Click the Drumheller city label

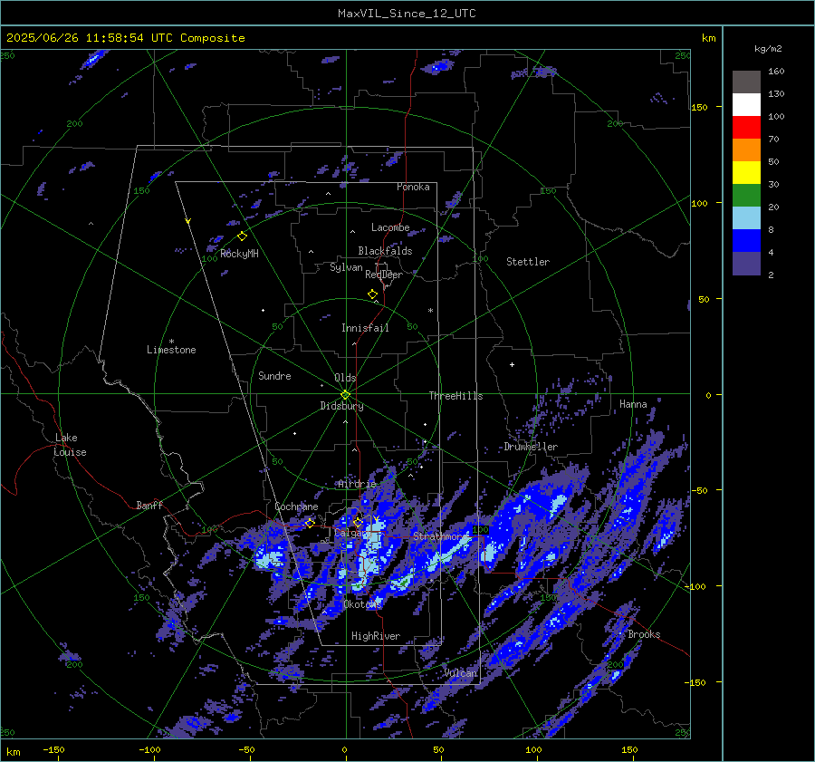point(531,447)
